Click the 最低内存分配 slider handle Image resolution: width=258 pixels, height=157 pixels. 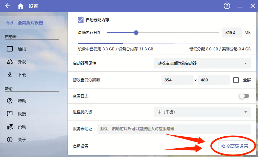point(136,33)
